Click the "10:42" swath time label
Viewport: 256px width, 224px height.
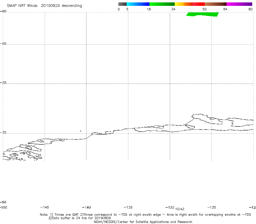tap(180, 209)
